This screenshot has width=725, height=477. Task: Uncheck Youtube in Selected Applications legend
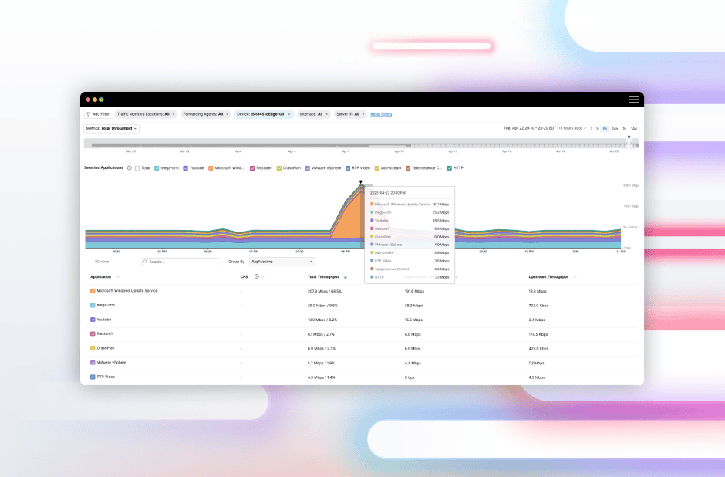coord(185,167)
